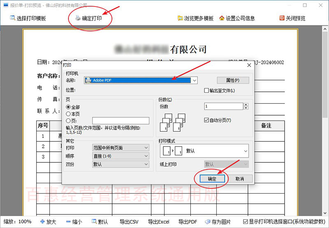The image size is (329, 228).
Task: Click the 份数 copies input field
Action: [224, 106]
